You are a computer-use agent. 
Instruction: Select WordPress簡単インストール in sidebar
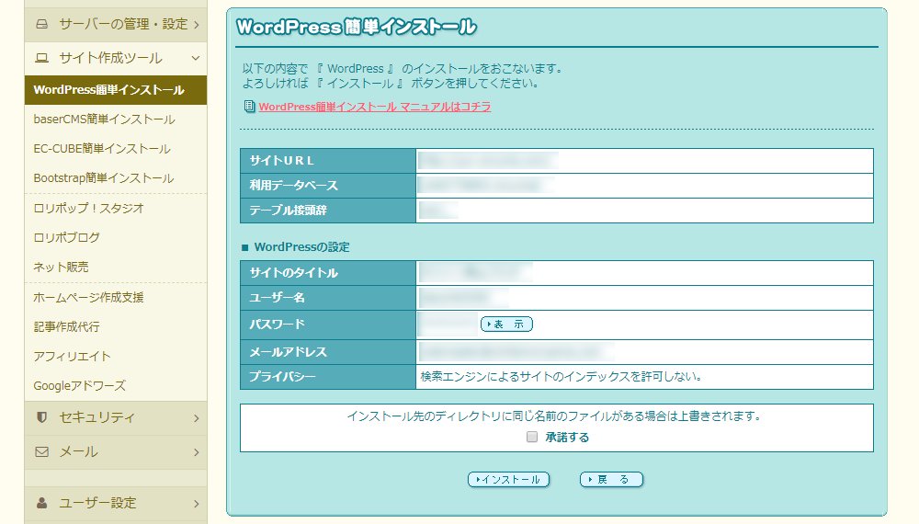(x=116, y=90)
